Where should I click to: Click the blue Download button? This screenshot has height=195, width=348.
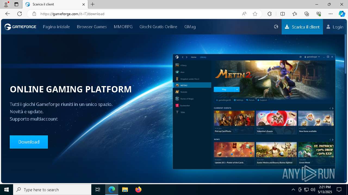(x=29, y=142)
